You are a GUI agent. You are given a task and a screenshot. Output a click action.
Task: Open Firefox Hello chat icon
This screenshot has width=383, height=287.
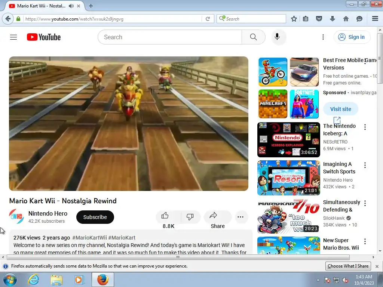click(359, 19)
